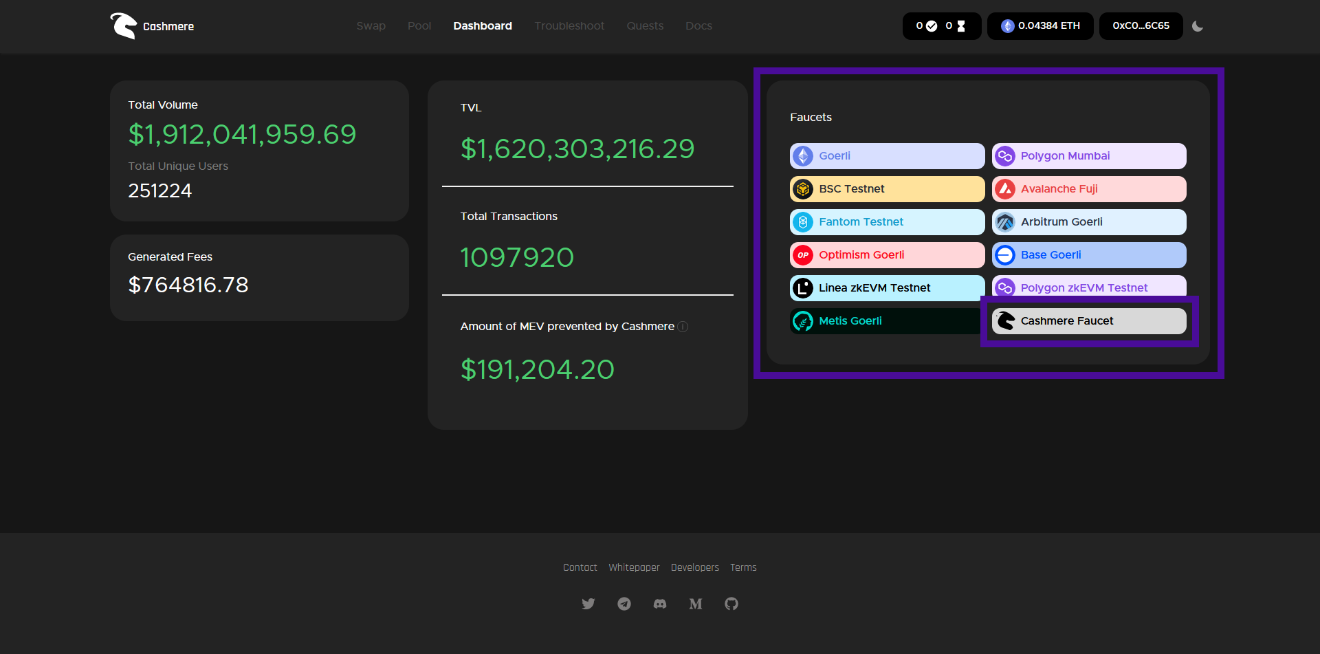Open the Telegram link icon
This screenshot has height=654, width=1320.
(624, 604)
